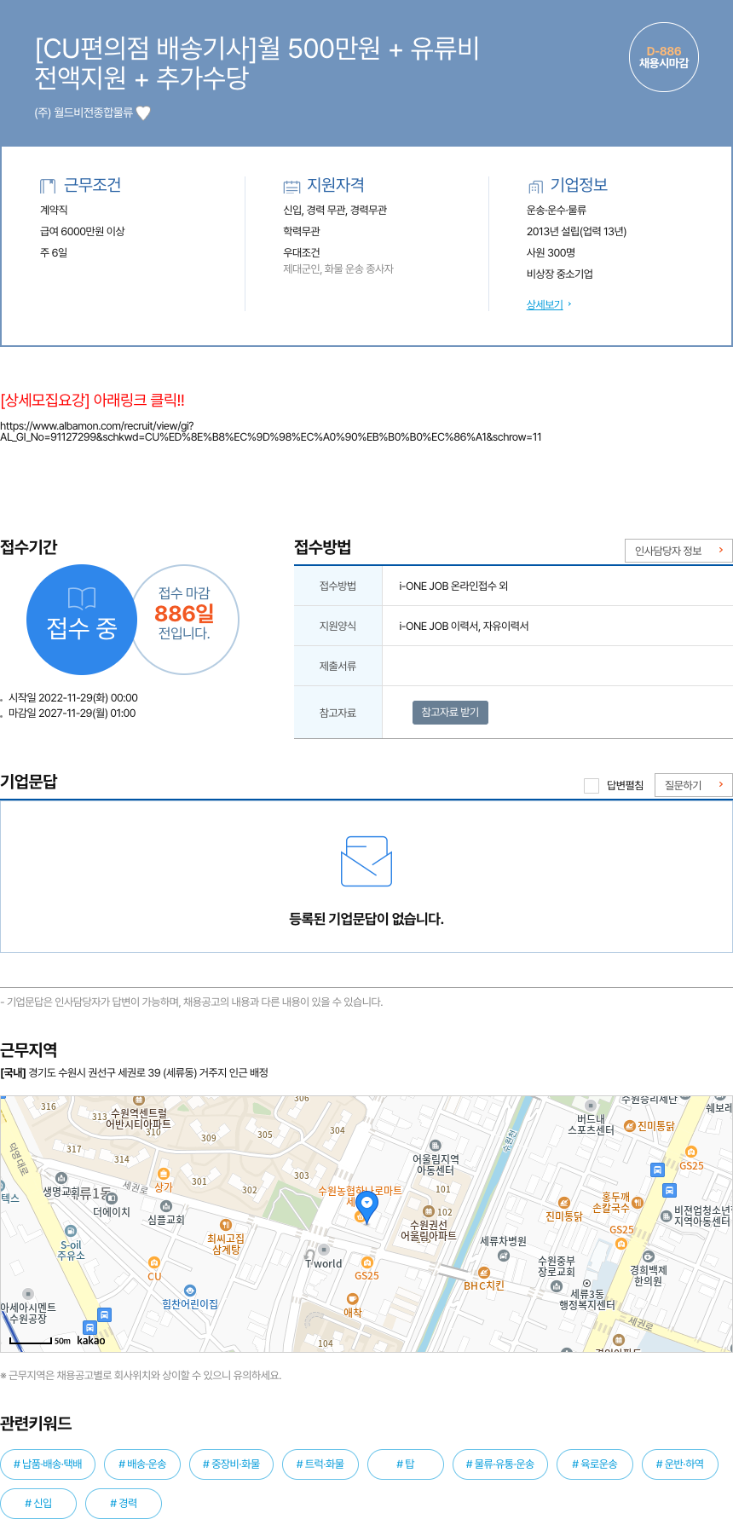Click the 수원중부 장로교회 marker

(557, 1286)
